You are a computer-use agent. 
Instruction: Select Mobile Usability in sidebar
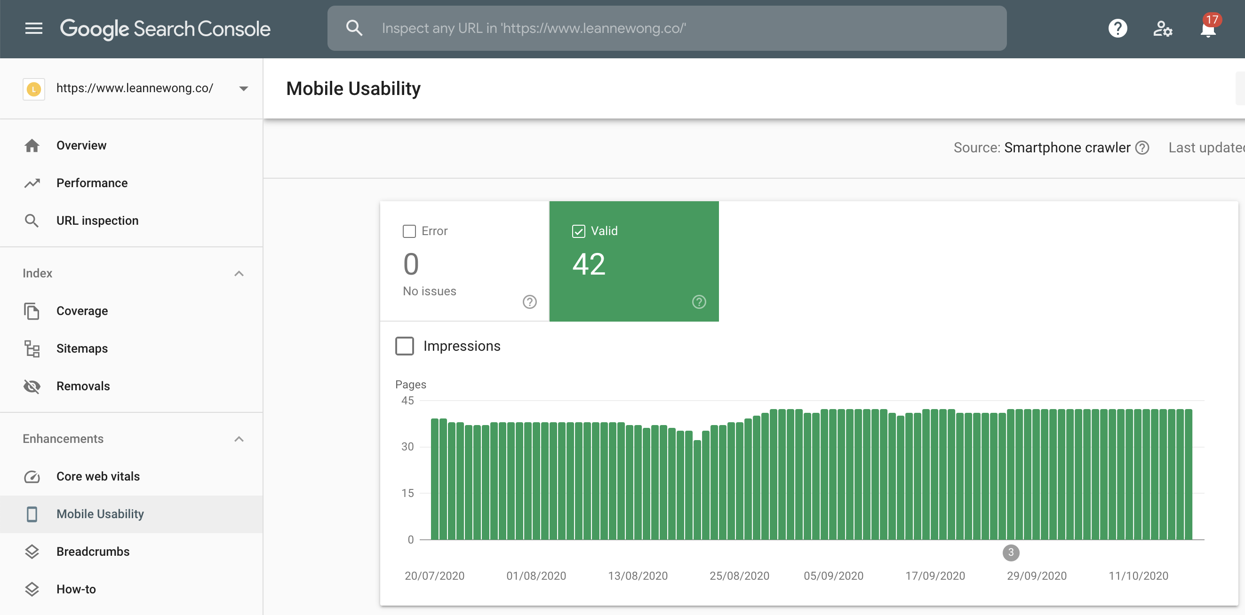coord(131,514)
